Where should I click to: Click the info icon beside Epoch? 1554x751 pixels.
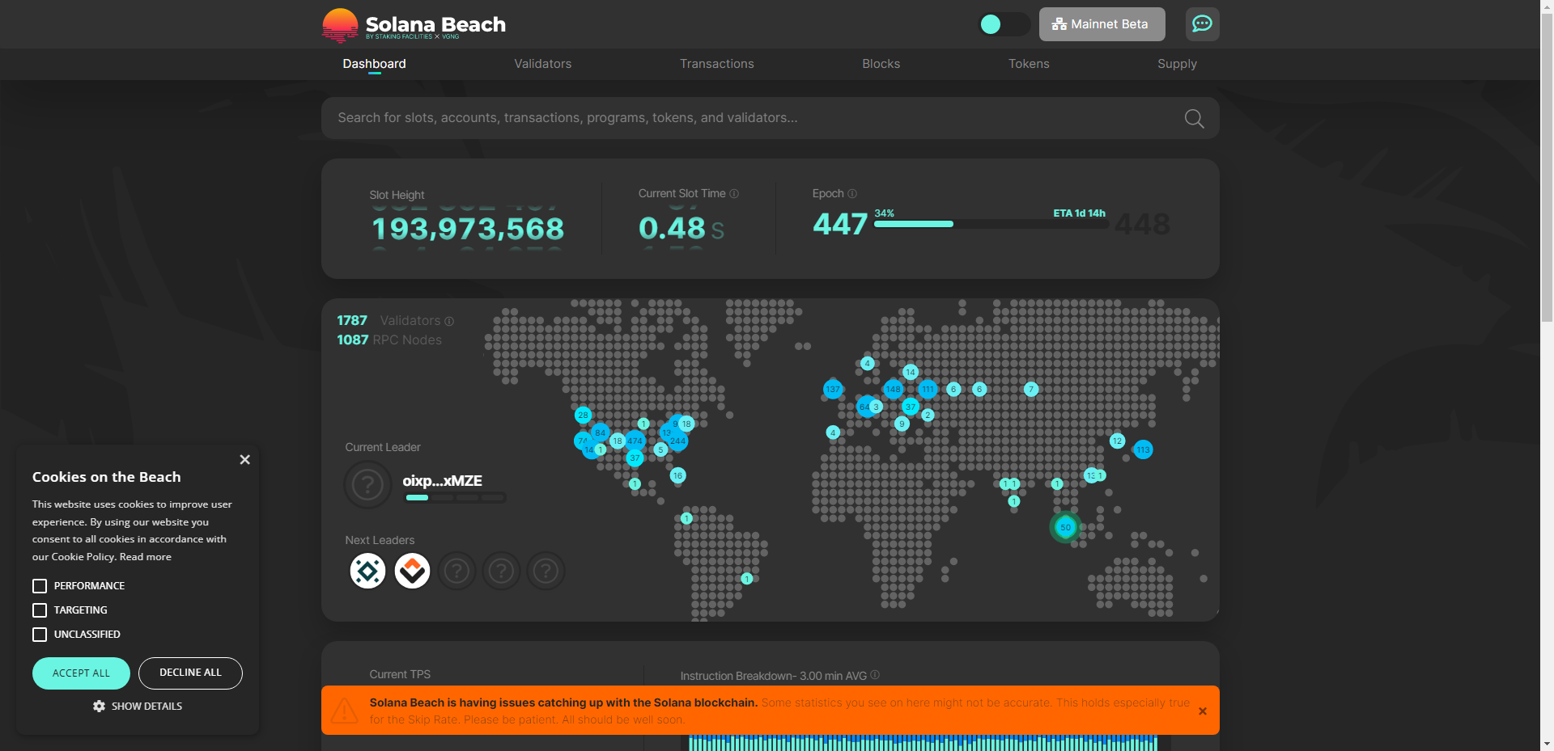[x=852, y=194]
